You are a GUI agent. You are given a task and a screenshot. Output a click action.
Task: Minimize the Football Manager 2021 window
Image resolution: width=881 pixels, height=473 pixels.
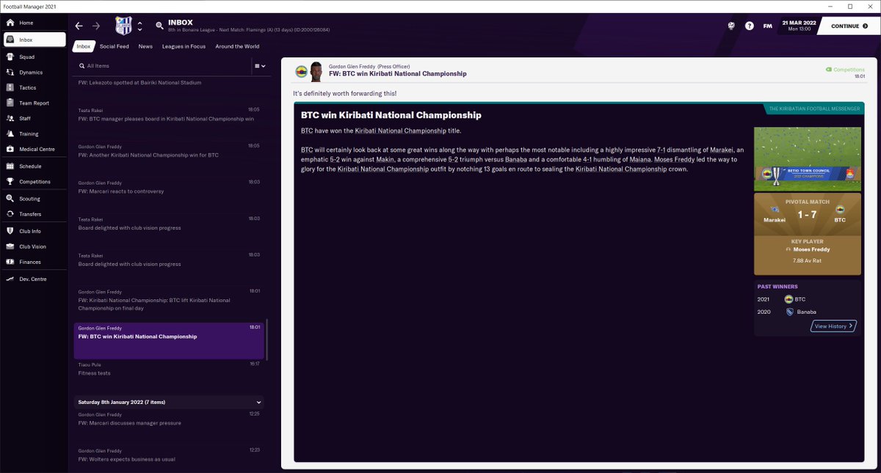[829, 6]
